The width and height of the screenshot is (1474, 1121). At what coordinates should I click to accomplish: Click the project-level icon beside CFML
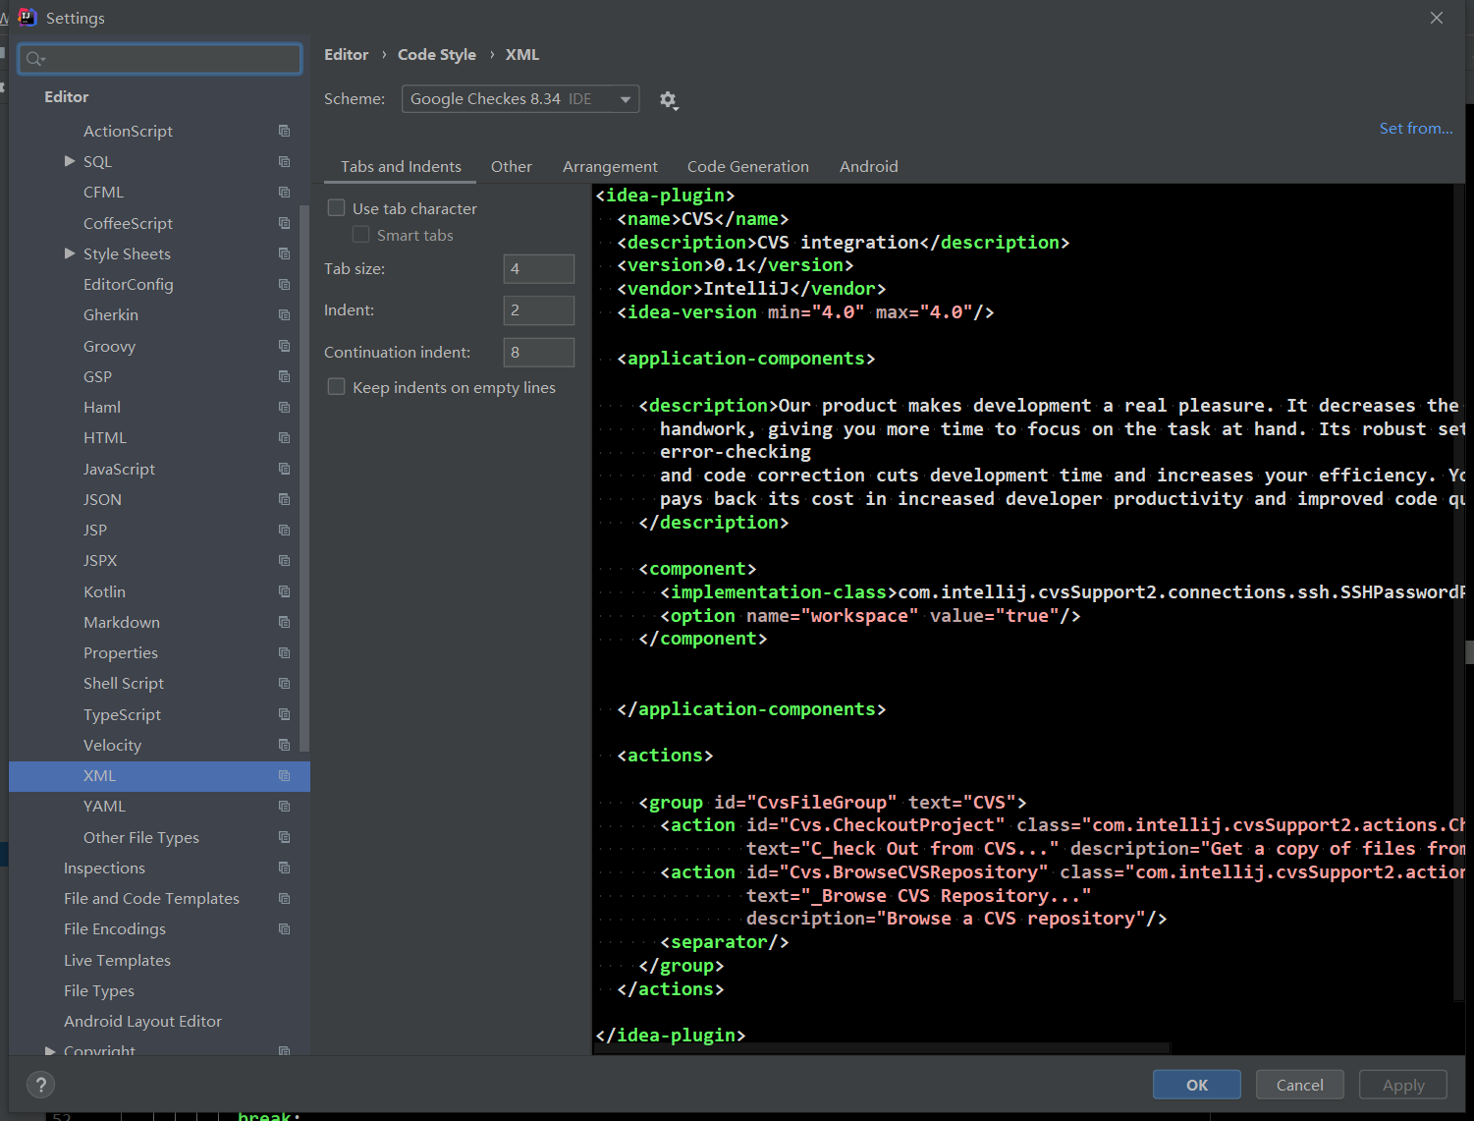tap(284, 192)
